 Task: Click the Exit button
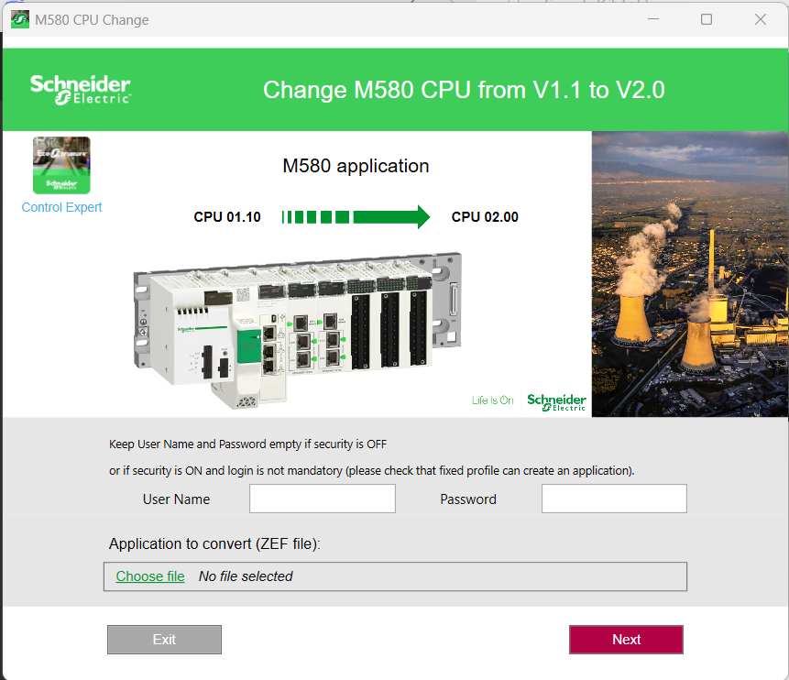click(164, 640)
